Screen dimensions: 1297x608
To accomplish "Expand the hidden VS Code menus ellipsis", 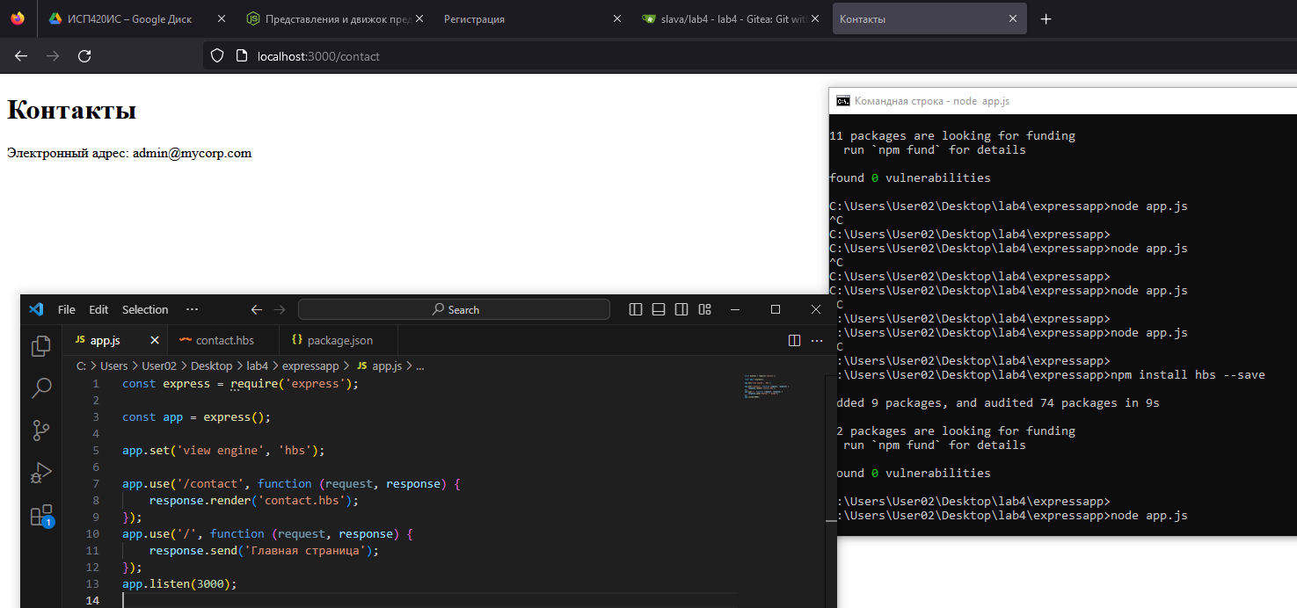I will tap(192, 309).
